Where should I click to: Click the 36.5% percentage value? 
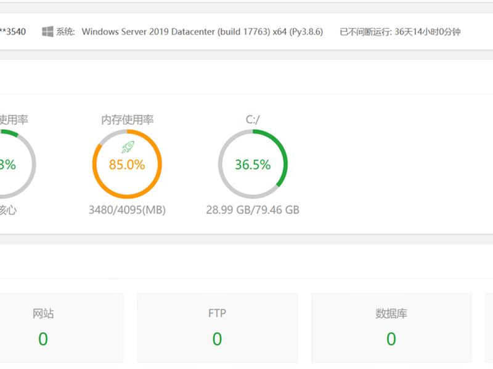(253, 164)
